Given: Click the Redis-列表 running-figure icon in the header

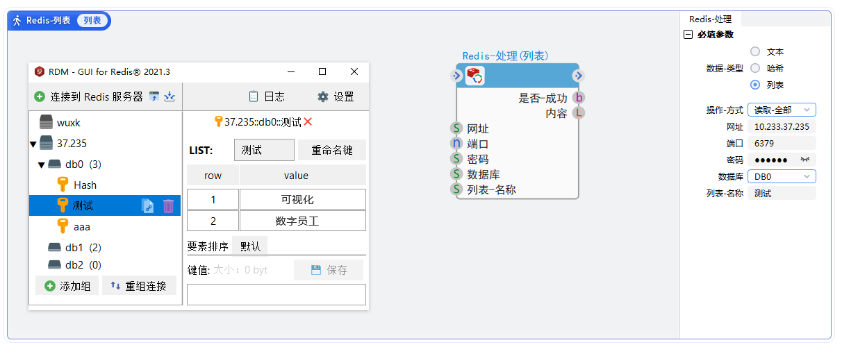Looking at the screenshot, I should pyautogui.click(x=17, y=20).
